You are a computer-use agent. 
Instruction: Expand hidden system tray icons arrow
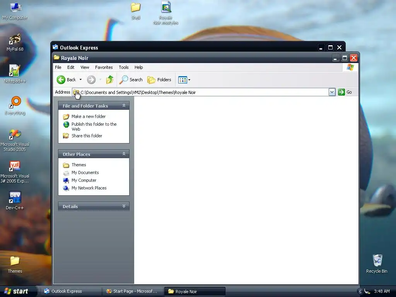(360, 292)
